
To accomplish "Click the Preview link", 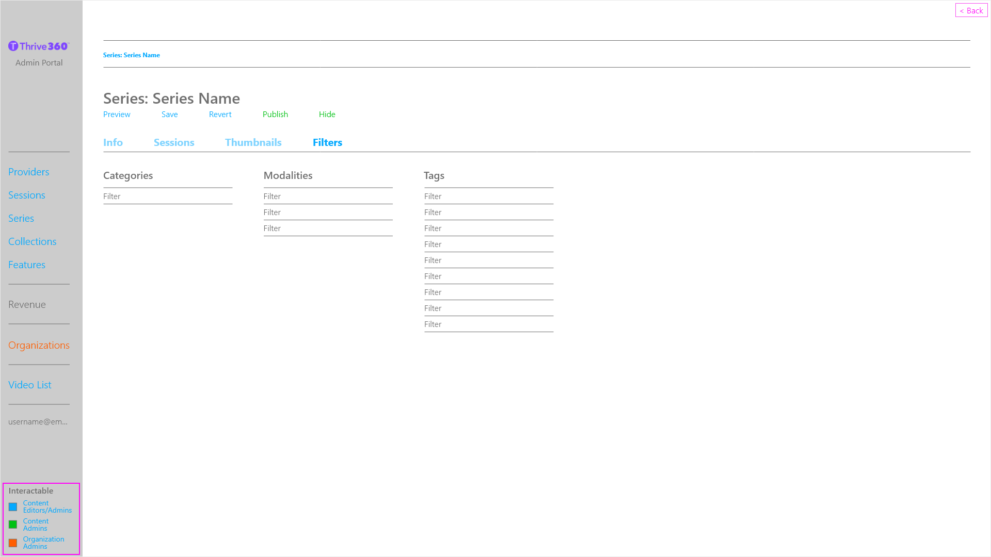I will [x=117, y=114].
